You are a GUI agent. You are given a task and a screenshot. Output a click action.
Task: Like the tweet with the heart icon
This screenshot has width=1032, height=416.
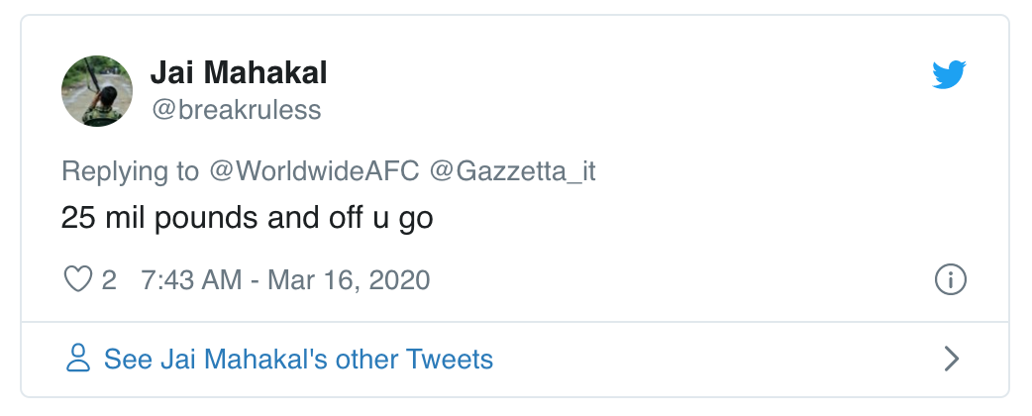click(77, 280)
